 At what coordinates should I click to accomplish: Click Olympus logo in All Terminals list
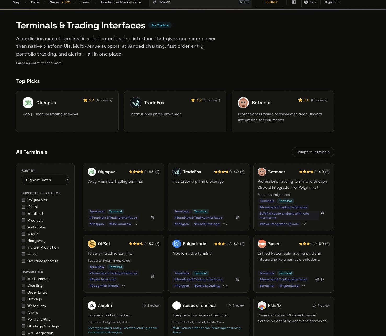pos(92,172)
